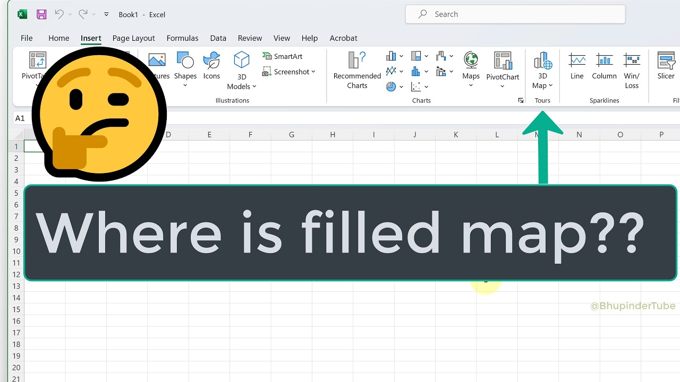This screenshot has width=680, height=382.
Task: Open the Shapes gallery
Action: (x=185, y=70)
